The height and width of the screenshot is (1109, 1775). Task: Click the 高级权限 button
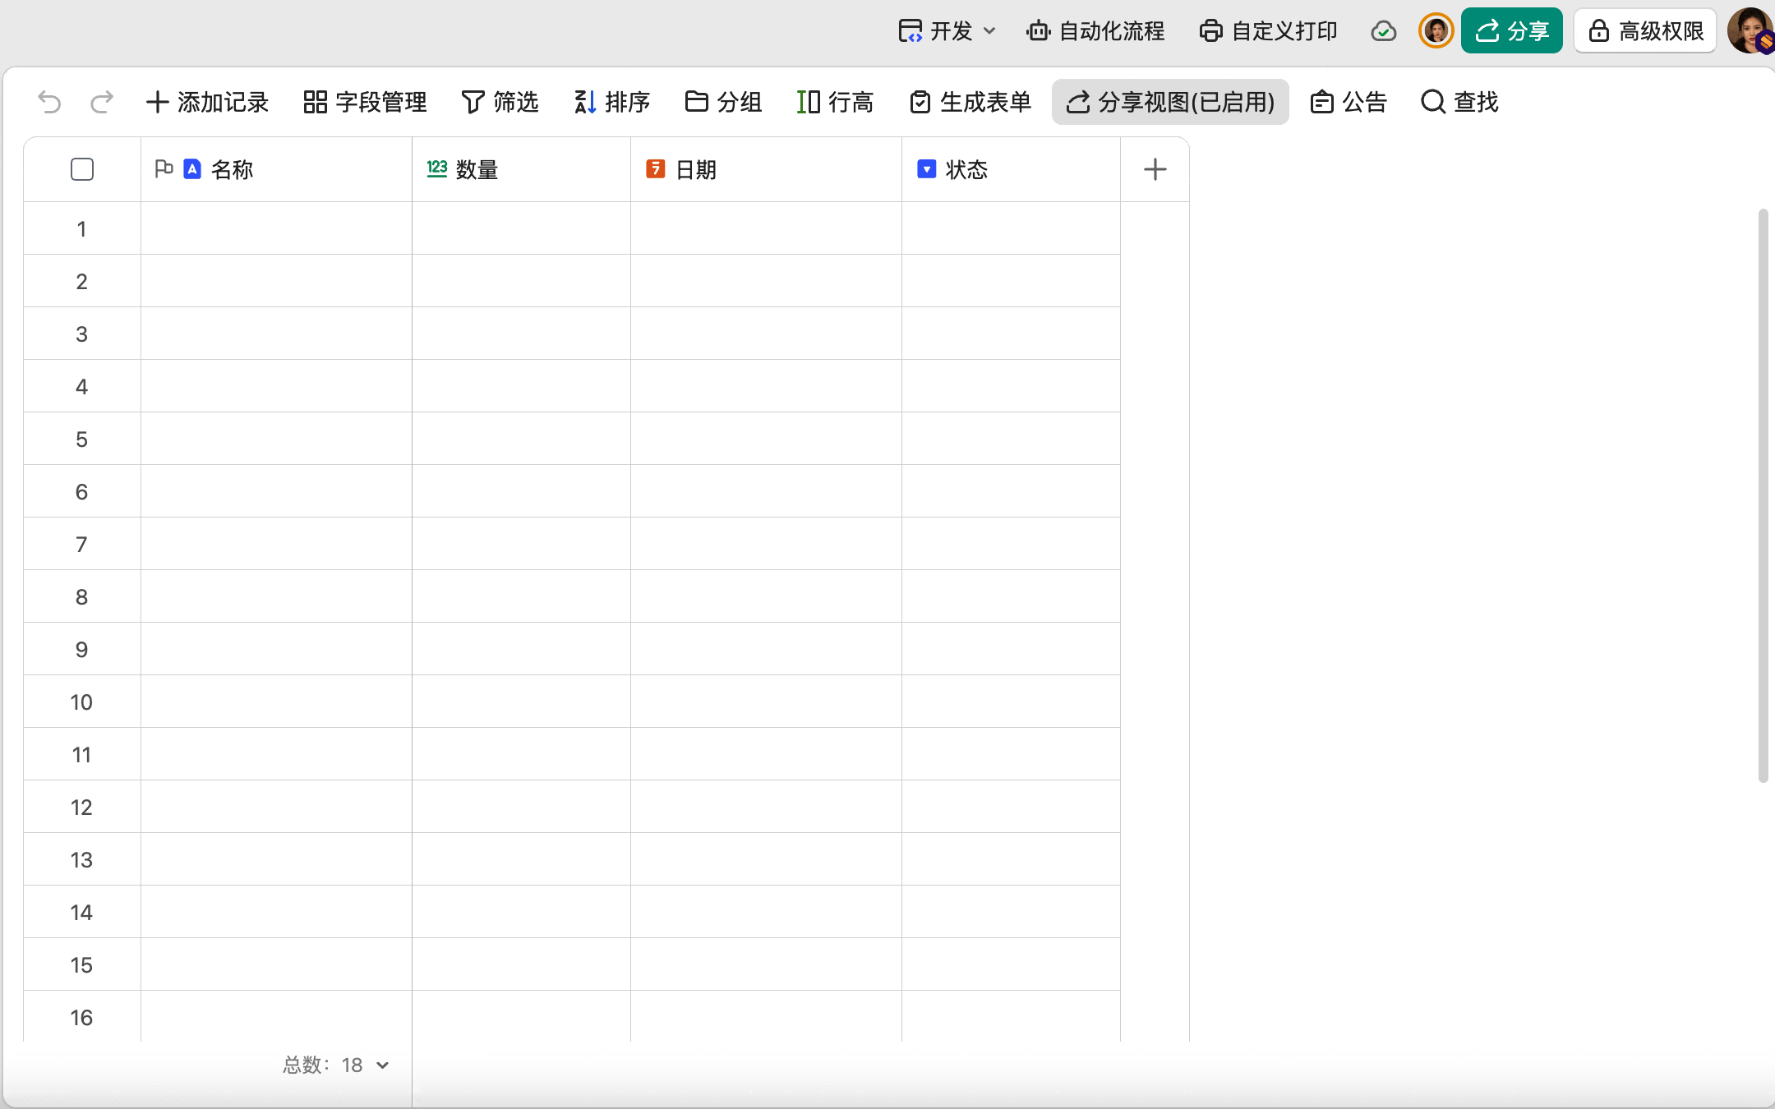click(x=1645, y=31)
